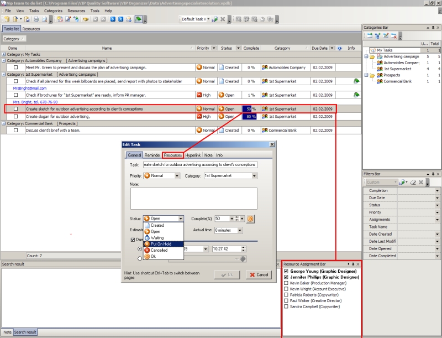
Task: Select Put On Hold in status list
Action: point(162,244)
